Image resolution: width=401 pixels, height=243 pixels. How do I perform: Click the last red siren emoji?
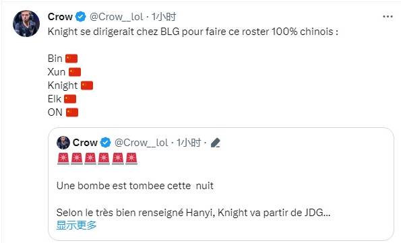pyautogui.click(x=131, y=159)
